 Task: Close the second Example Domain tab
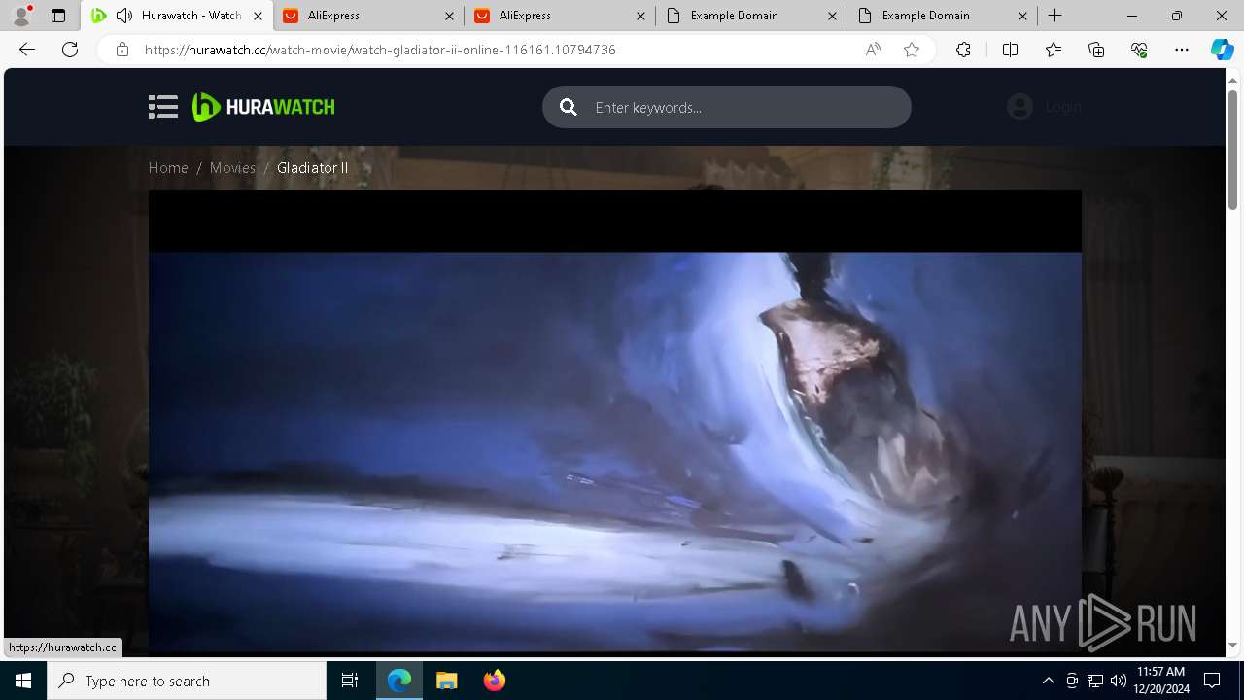coord(1023,16)
